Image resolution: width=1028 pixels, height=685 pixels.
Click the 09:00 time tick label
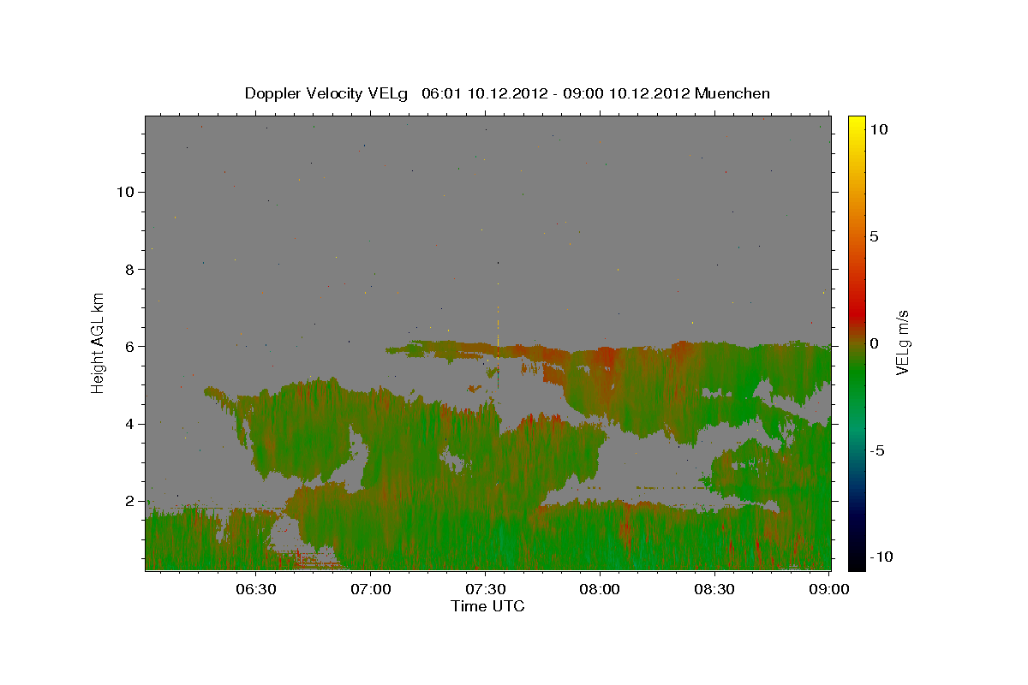[829, 590]
